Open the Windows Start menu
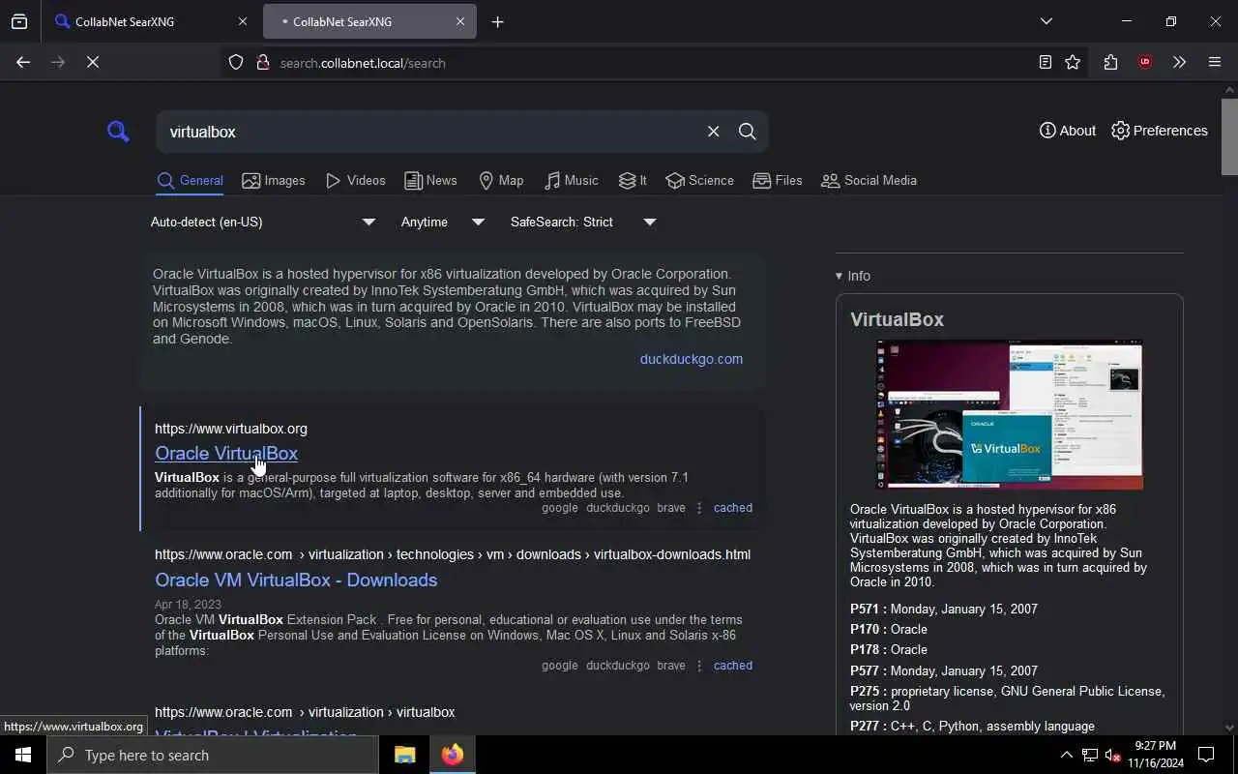1238x774 pixels. (x=23, y=755)
